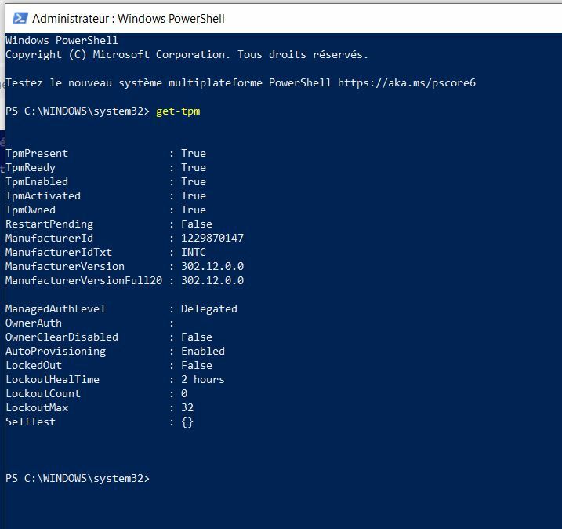Click the typed get-tpm command
Viewport: 562px width, 529px height.
click(178, 111)
